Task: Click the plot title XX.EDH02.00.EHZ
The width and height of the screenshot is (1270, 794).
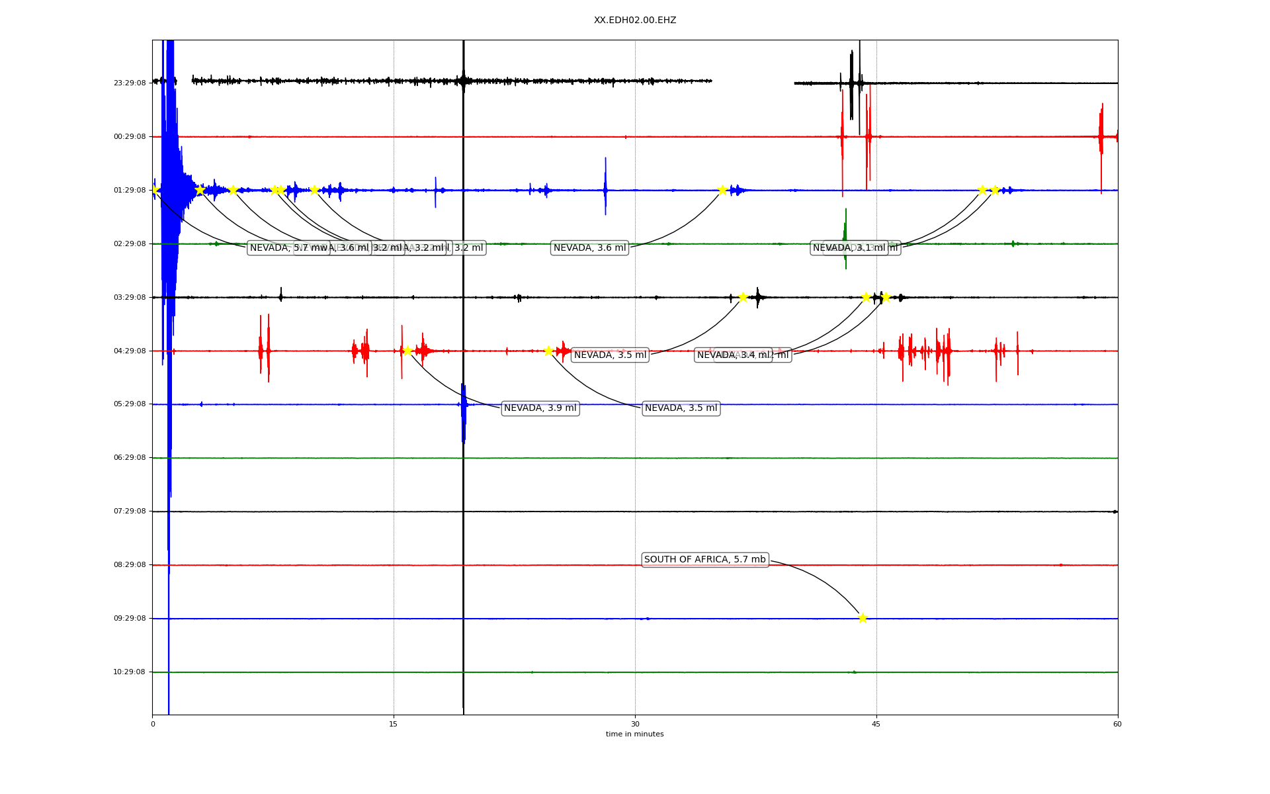Action: point(634,21)
